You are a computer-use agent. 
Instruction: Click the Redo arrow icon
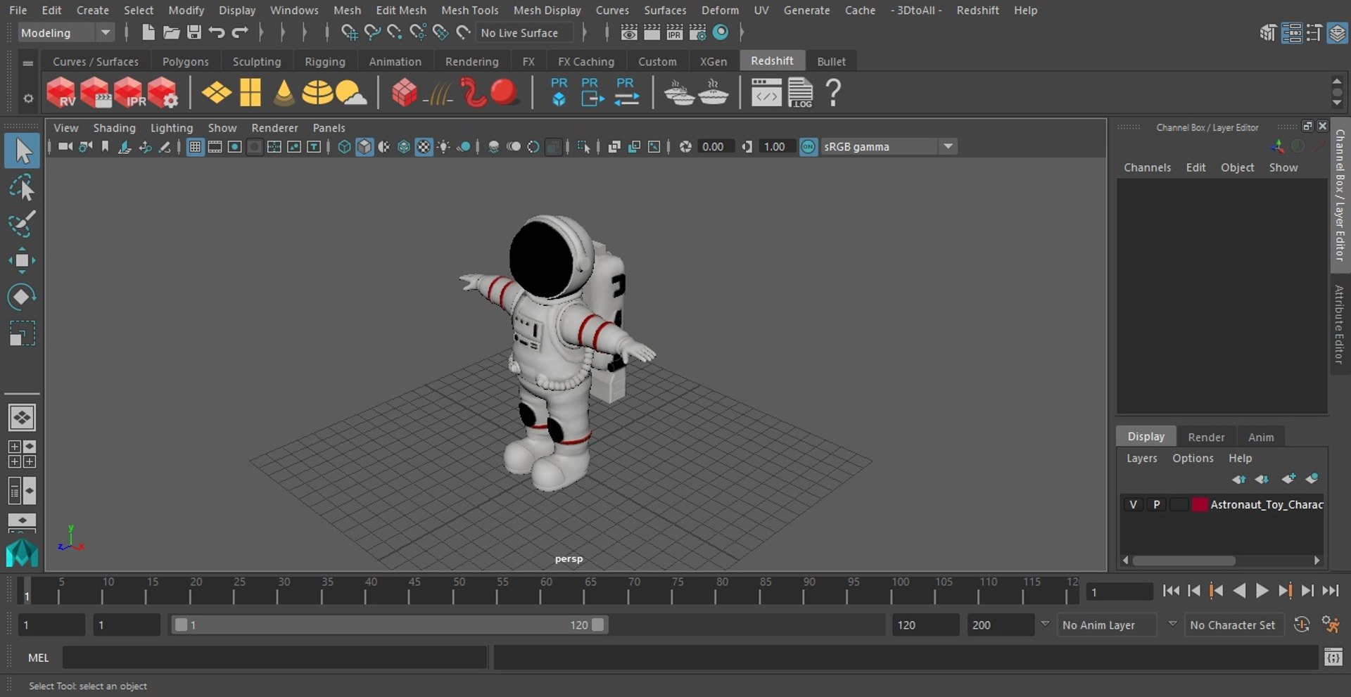click(x=240, y=32)
